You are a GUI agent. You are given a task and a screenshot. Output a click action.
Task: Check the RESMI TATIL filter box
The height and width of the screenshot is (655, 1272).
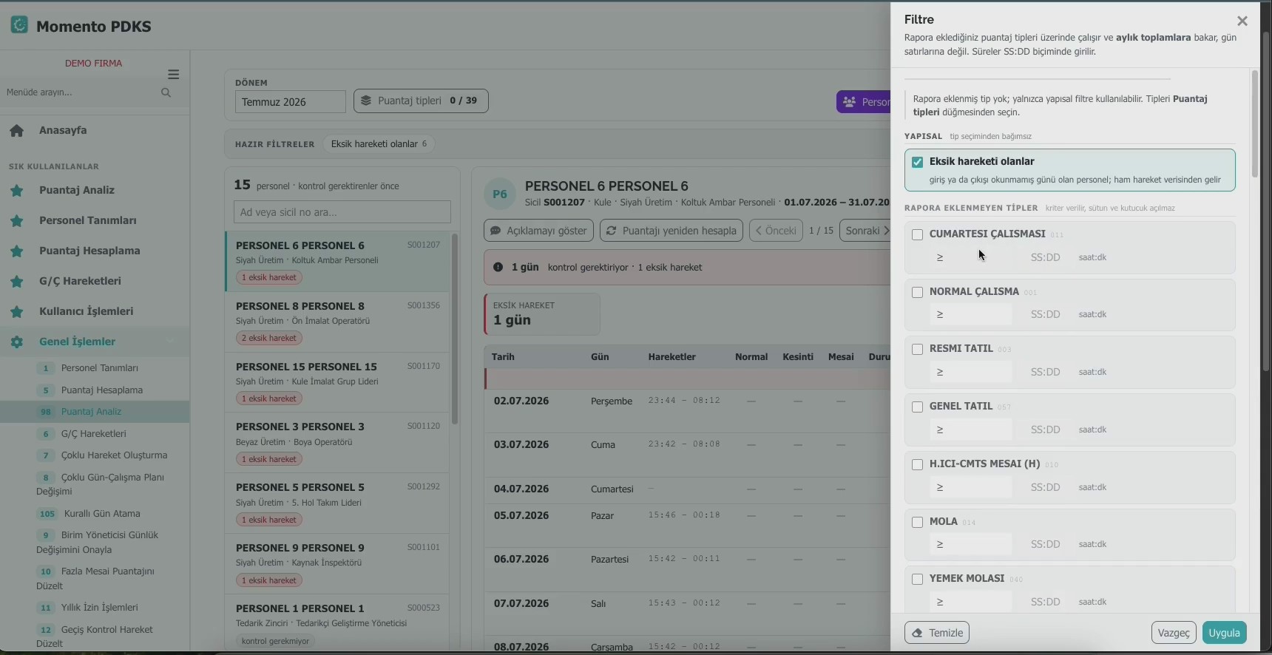(918, 349)
